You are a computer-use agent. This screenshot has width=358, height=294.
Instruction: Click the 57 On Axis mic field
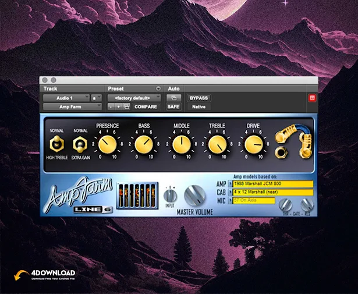tap(254, 201)
